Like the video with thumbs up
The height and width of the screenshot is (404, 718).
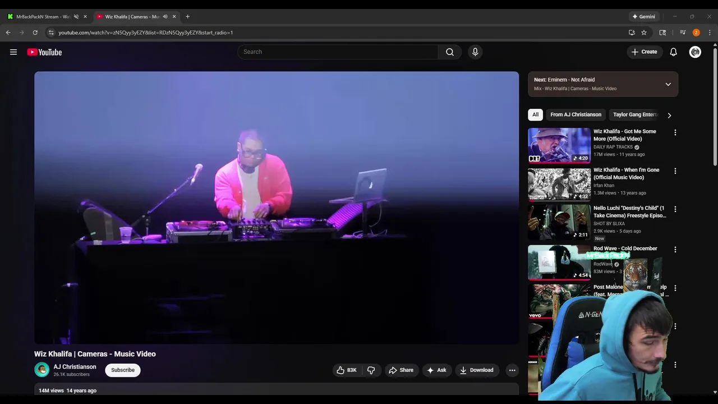click(346, 370)
